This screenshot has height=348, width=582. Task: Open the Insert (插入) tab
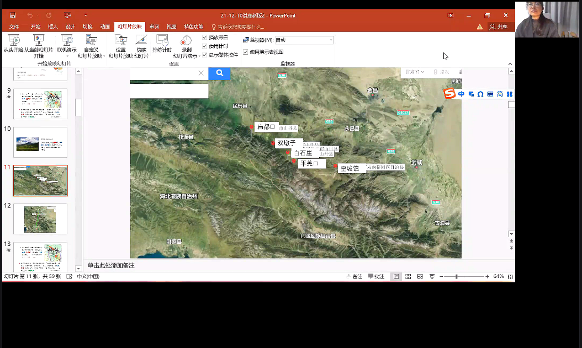pyautogui.click(x=52, y=26)
